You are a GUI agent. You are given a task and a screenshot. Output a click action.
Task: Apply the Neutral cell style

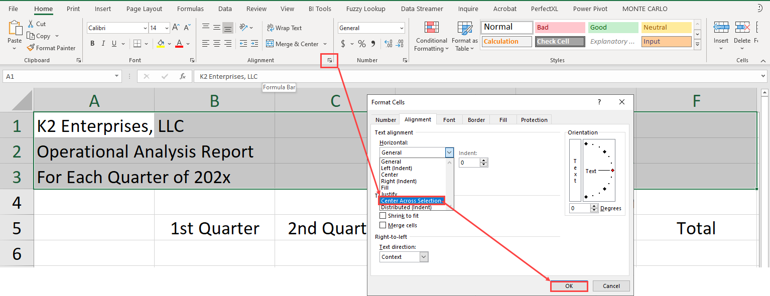[666, 28]
